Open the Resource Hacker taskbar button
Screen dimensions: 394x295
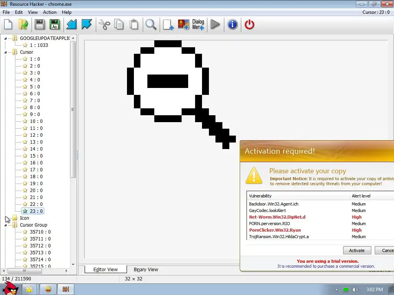(65, 290)
